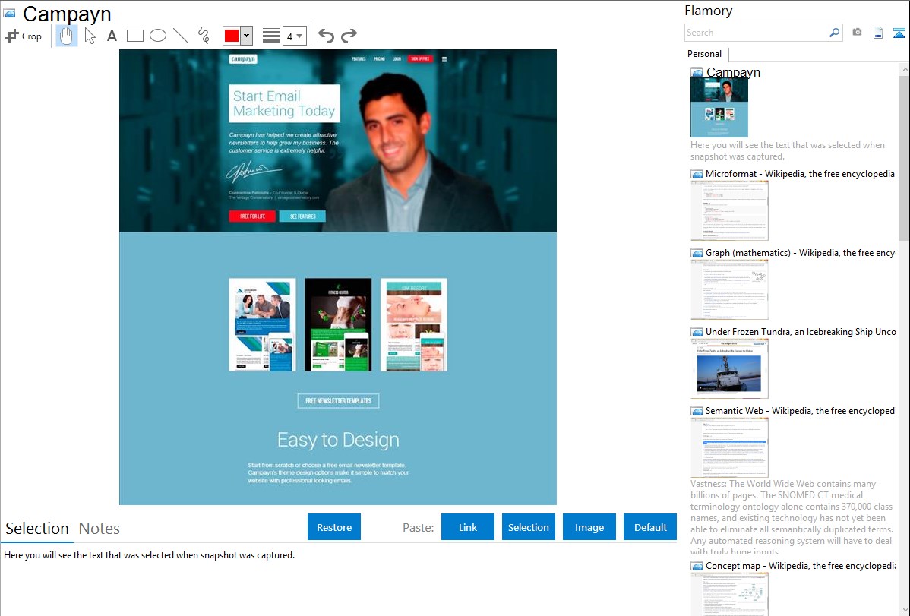The height and width of the screenshot is (616, 910).
Task: Switch to the Notes tab
Action: point(100,529)
